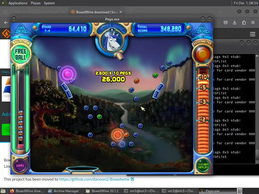The height and width of the screenshot is (194, 259).
Task: Click the terminal scrollbar up arrow
Action: tap(257, 56)
